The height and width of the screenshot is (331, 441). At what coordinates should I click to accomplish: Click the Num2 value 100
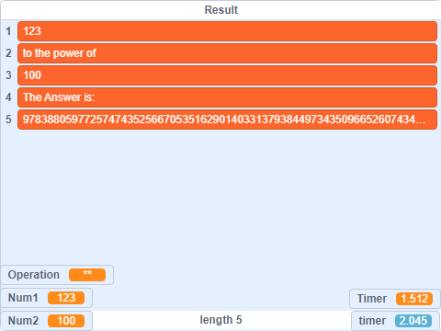pos(66,321)
